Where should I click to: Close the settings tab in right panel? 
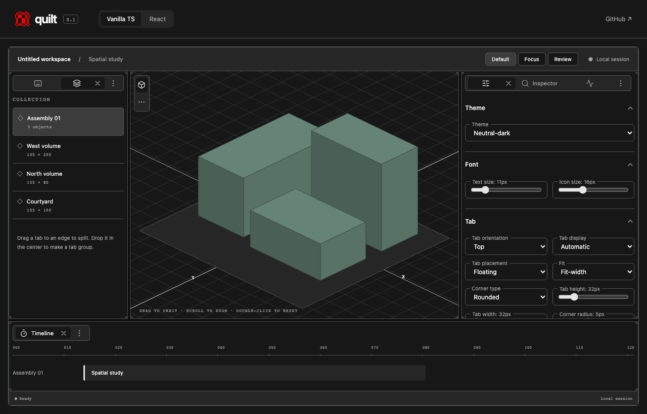pyautogui.click(x=509, y=83)
